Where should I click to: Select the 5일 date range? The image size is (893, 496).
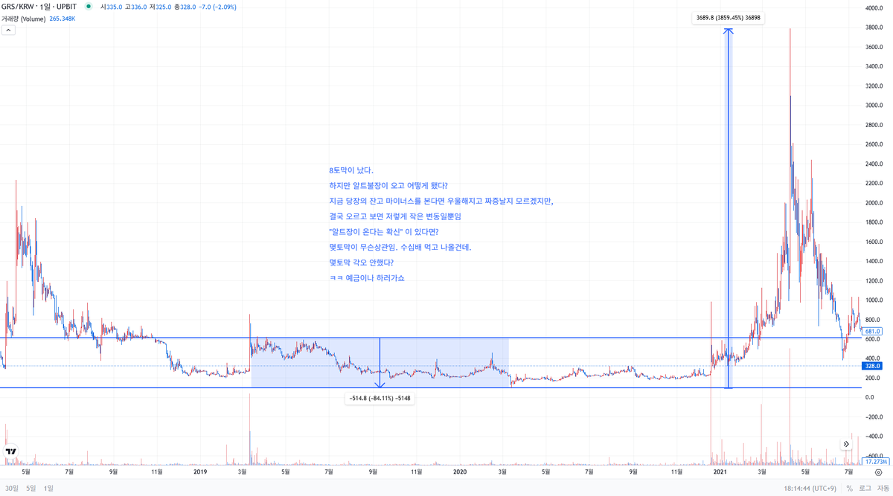pos(31,489)
